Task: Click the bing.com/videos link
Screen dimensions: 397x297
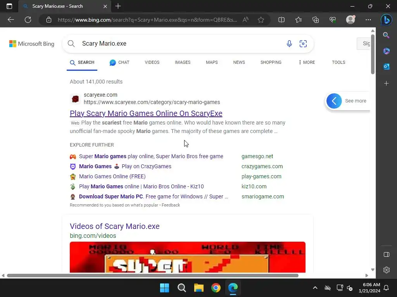Action: pyautogui.click(x=93, y=236)
